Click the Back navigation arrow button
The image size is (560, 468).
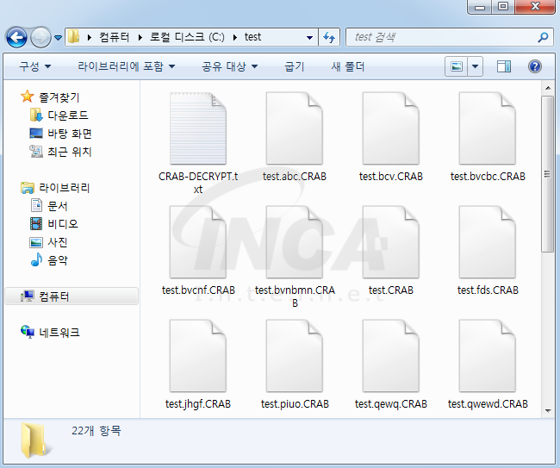16,37
